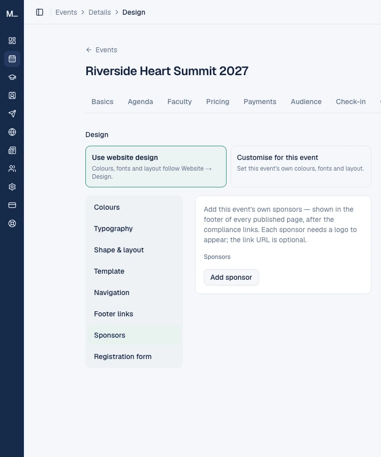Go to Details in the breadcrumb

(100, 12)
